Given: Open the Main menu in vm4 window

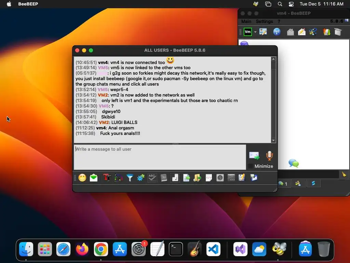Looking at the screenshot, I should 246,22.
